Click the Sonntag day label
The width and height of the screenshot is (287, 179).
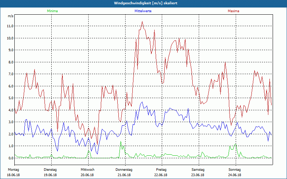[x=235, y=170]
